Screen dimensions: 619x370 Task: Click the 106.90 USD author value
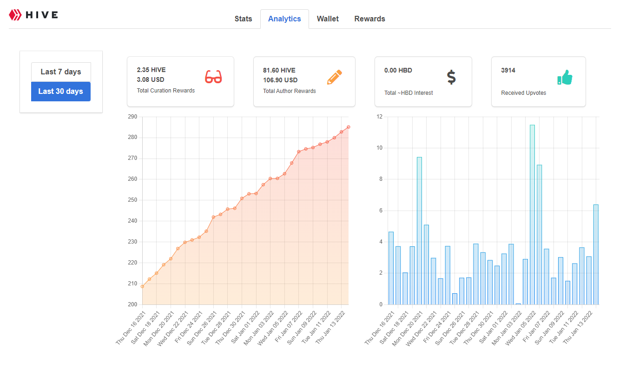[x=280, y=80]
